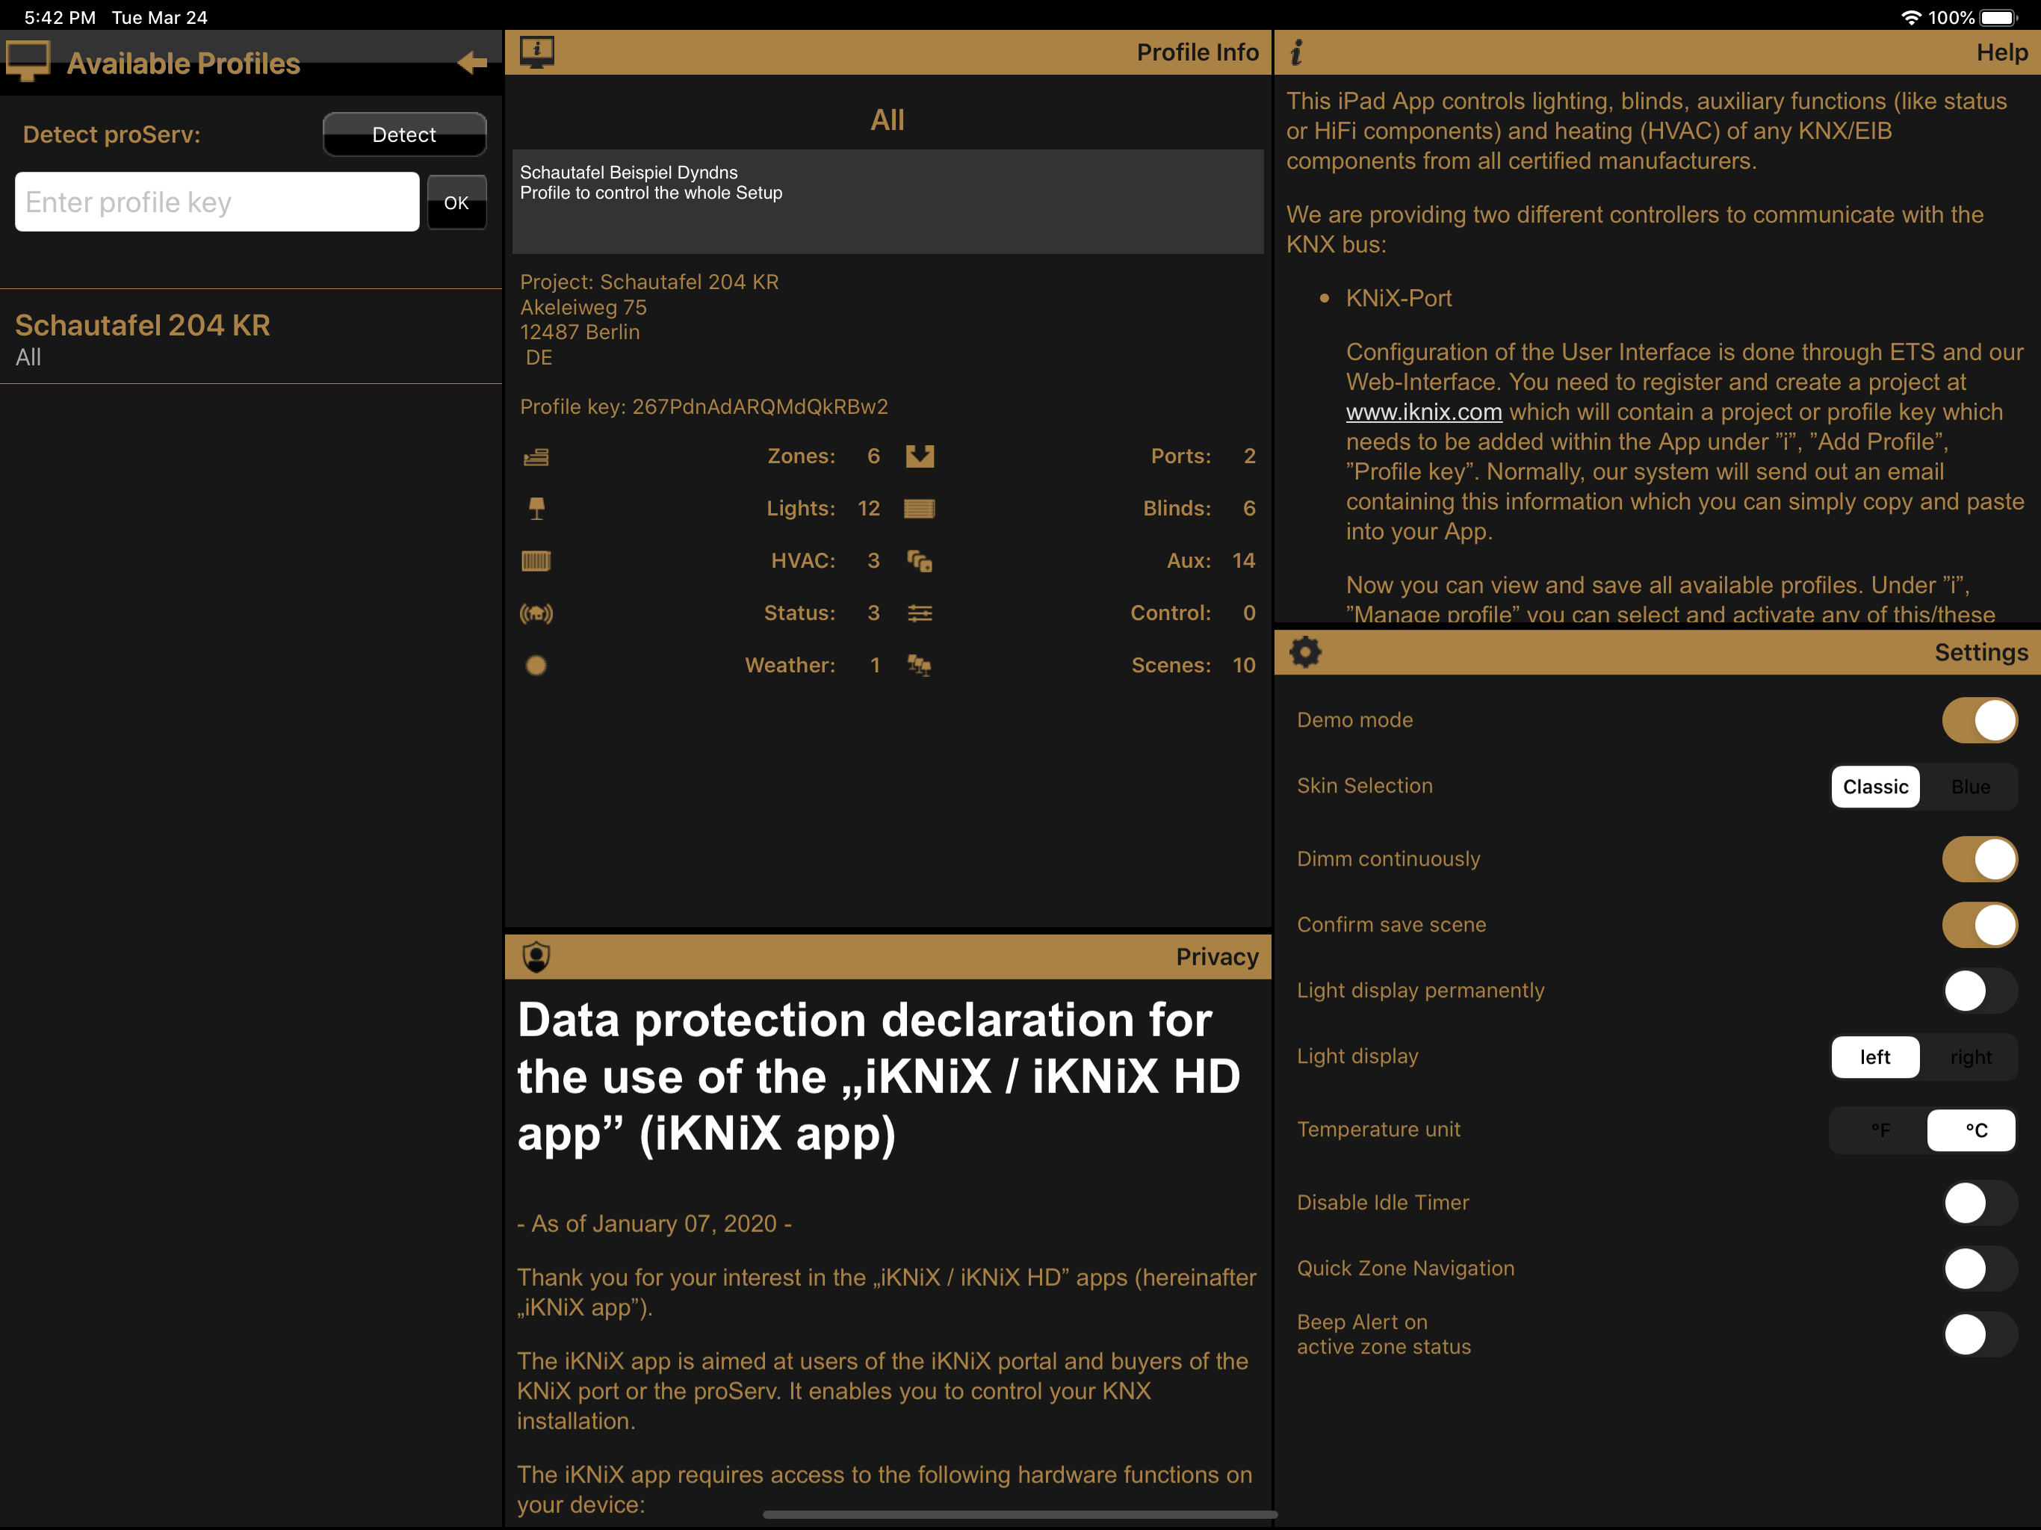Click the Zones: 6 value

point(873,456)
